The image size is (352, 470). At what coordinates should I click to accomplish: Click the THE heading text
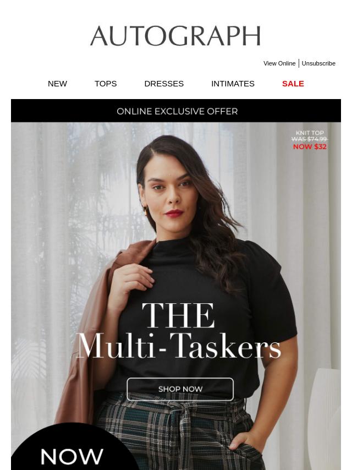(178, 315)
